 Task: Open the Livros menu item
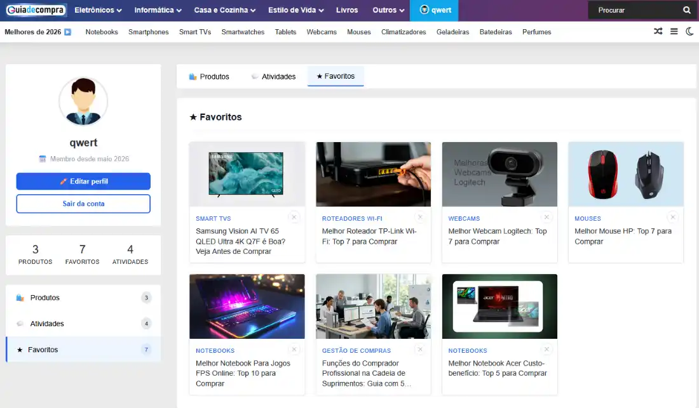(x=347, y=10)
